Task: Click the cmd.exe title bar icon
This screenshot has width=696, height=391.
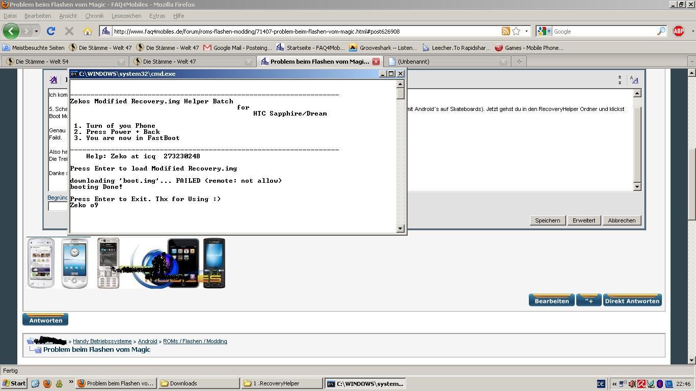Action: pos(74,74)
